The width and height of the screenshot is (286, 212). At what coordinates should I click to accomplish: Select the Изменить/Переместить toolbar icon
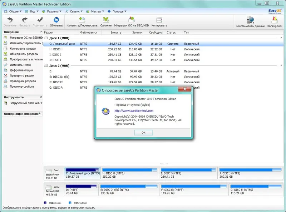[82, 20]
